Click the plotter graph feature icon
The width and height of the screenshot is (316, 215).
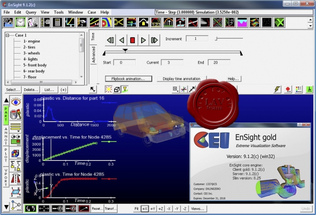pyautogui.click(x=70, y=22)
